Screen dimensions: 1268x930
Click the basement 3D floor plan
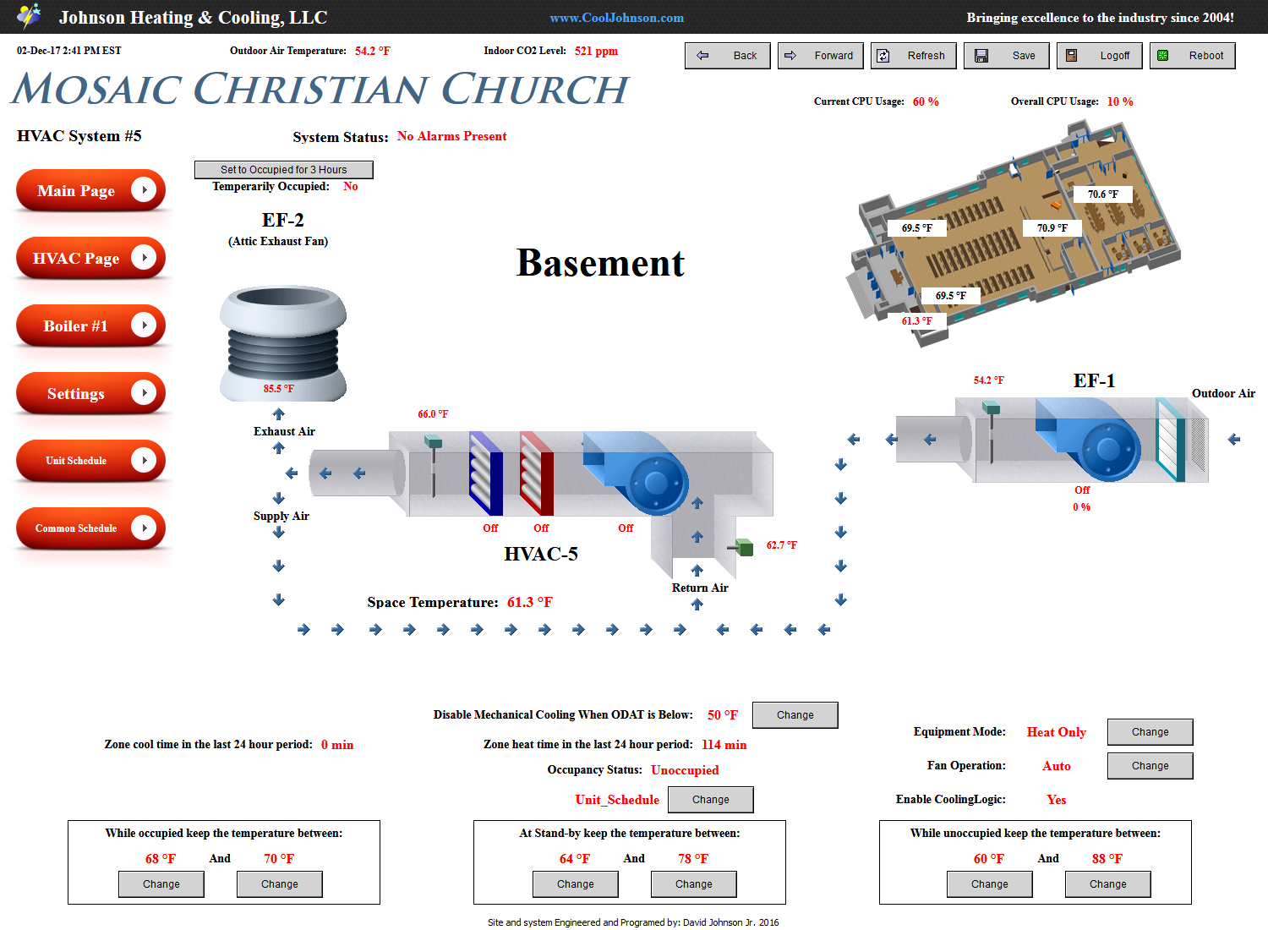pyautogui.click(x=1014, y=232)
